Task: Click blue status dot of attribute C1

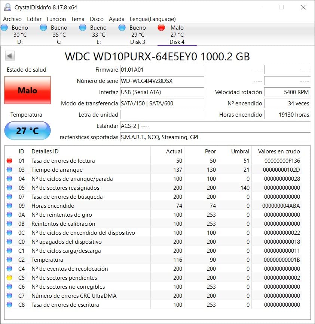Action: pos(9,250)
